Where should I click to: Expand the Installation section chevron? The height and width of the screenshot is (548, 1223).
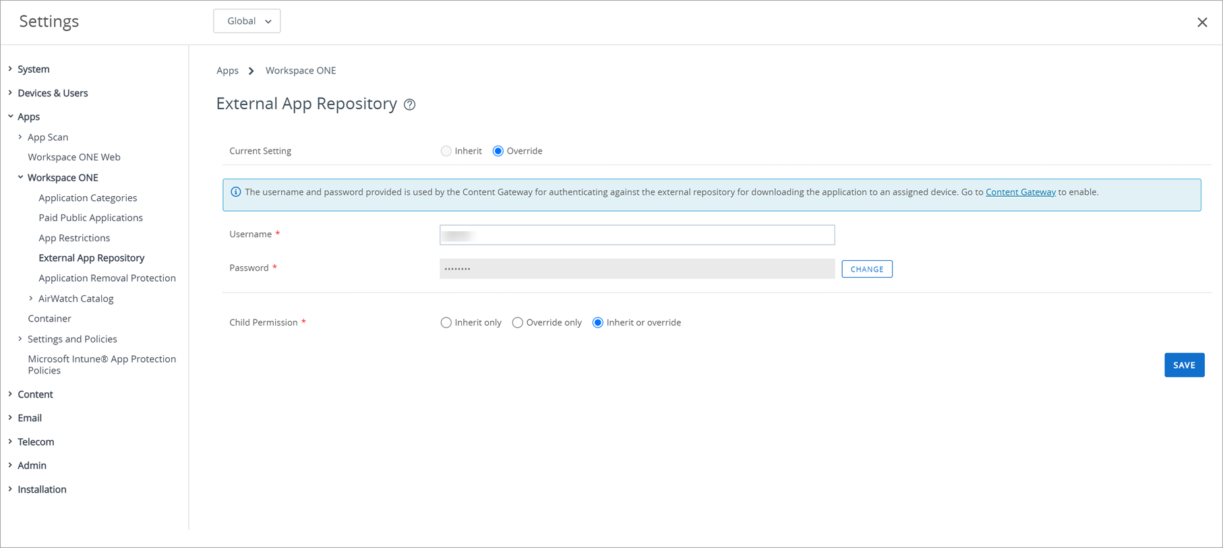pyautogui.click(x=10, y=489)
